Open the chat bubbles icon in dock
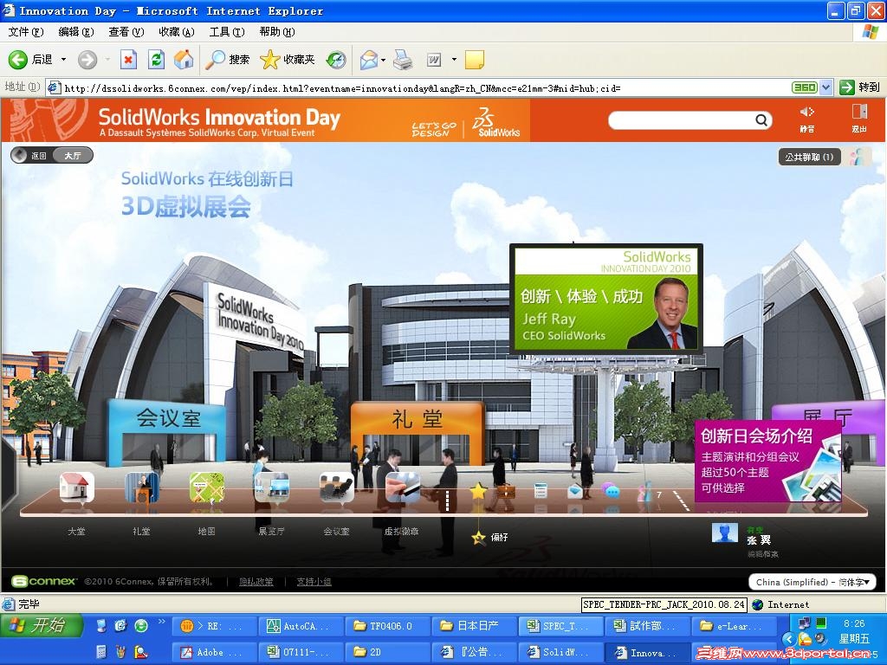887x665 pixels. click(611, 491)
